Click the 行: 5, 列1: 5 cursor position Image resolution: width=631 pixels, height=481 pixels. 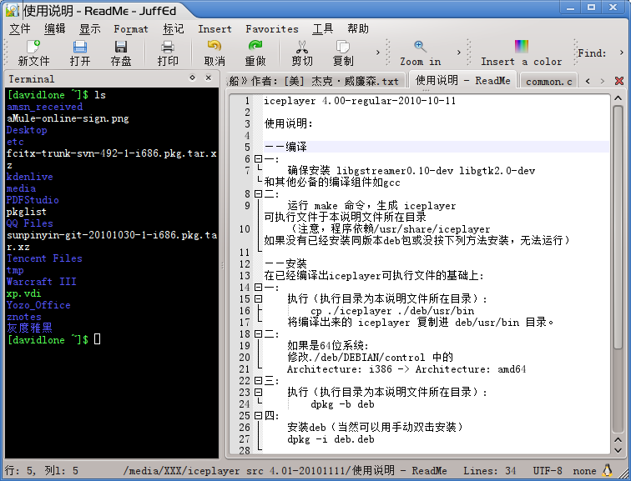tap(42, 470)
